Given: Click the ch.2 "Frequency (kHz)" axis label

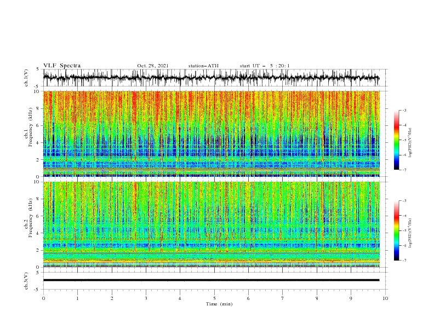Looking at the screenshot, I should [x=31, y=217].
